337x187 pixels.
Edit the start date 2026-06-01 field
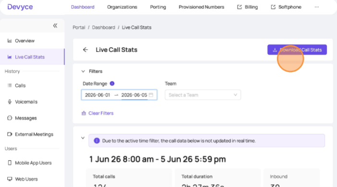97,95
